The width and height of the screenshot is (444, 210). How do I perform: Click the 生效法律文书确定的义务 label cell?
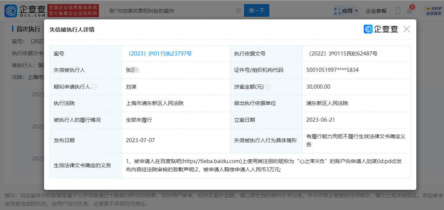[86, 166]
